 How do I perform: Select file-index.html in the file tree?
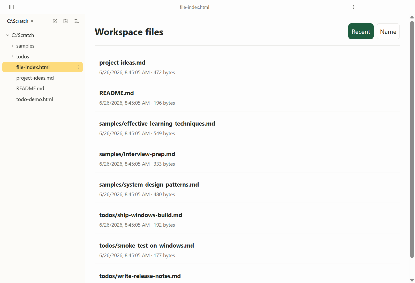[x=42, y=67]
